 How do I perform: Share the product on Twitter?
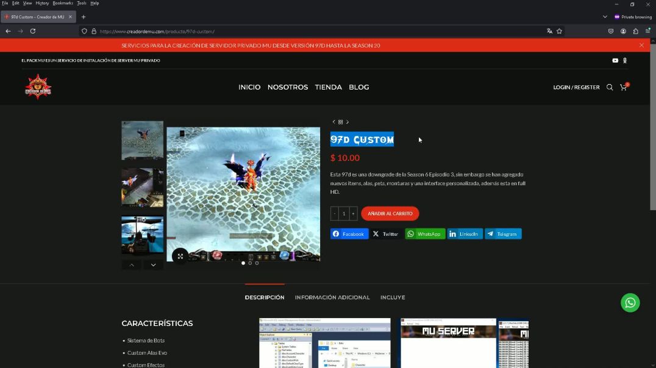pos(386,234)
